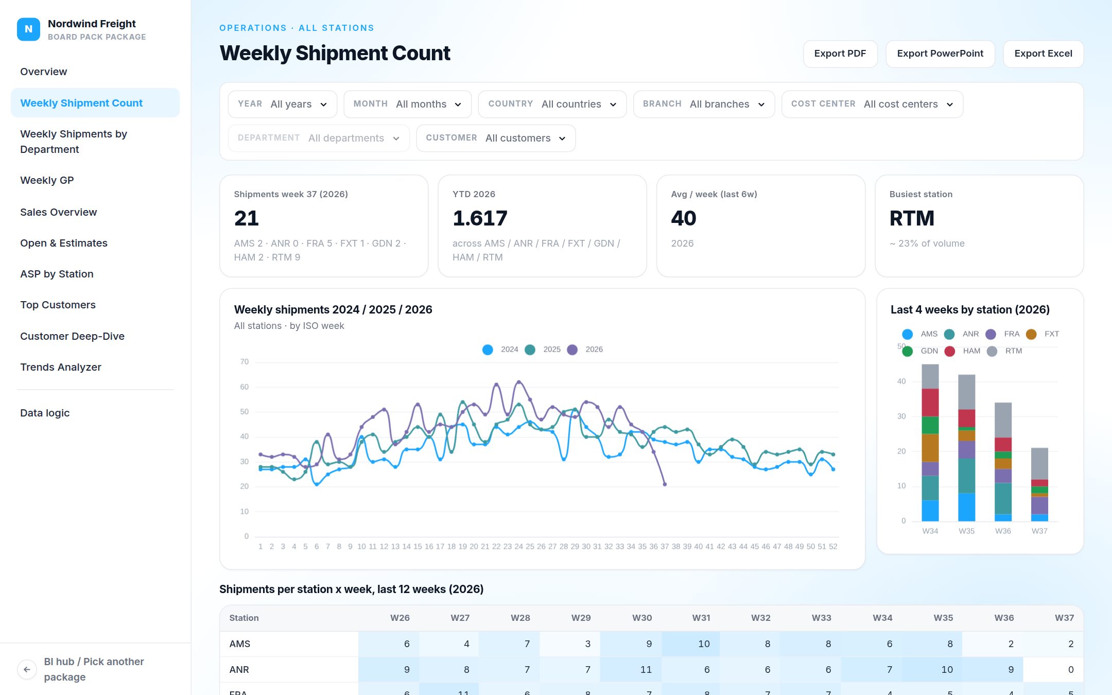Open ASP by Station page
Viewport: 1112px width, 695px height.
pyautogui.click(x=95, y=274)
